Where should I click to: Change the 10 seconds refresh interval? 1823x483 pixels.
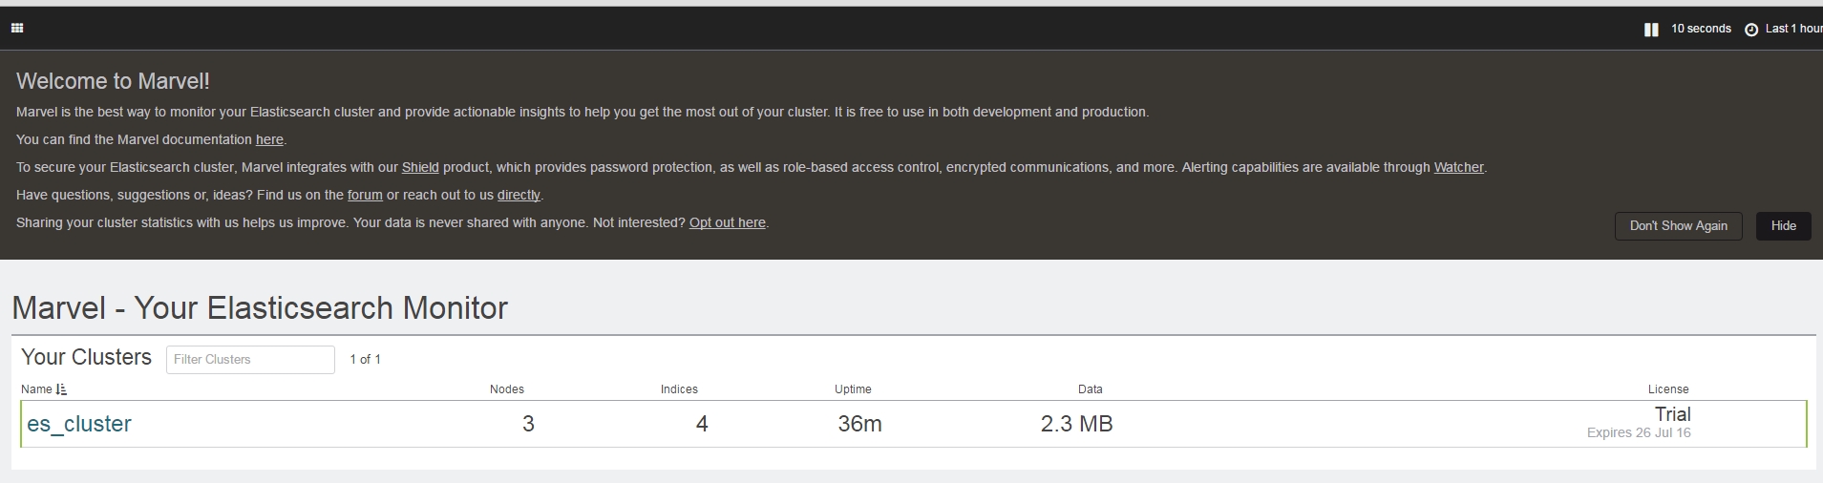coord(1701,29)
